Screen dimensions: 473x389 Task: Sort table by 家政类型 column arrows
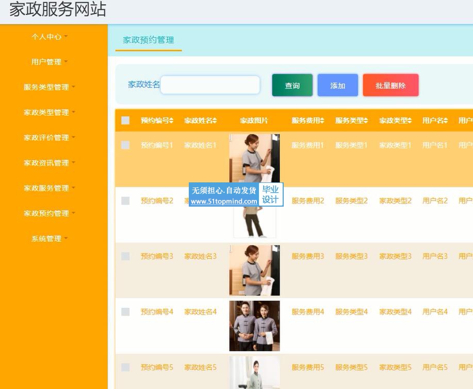pos(410,121)
